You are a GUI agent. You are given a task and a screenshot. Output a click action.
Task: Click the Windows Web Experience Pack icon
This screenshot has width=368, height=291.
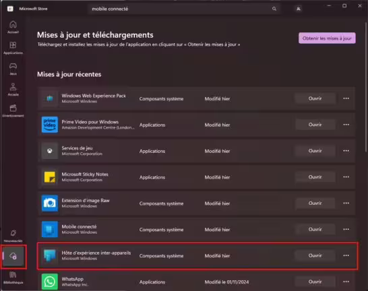click(x=50, y=98)
